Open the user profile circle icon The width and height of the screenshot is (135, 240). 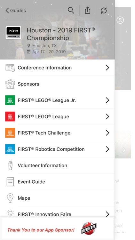click(120, 20)
